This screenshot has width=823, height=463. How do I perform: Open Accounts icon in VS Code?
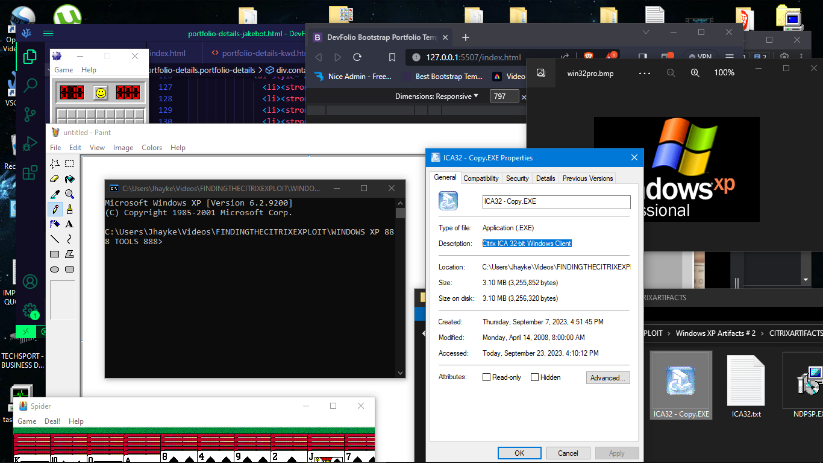click(30, 282)
